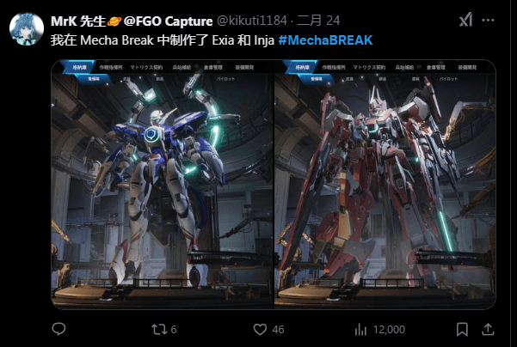Open the #MechaBREAK hashtag link
Screen dimensions: 517x347
[x=325, y=40]
